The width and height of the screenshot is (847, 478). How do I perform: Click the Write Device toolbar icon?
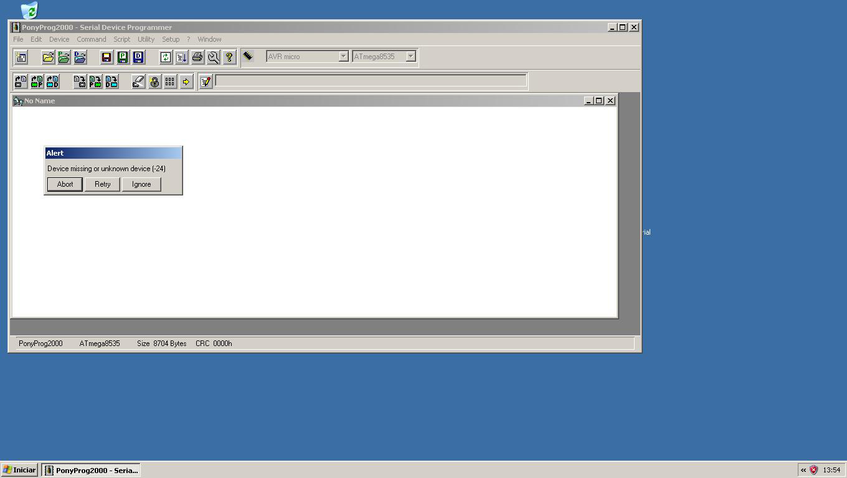pyautogui.click(x=80, y=82)
